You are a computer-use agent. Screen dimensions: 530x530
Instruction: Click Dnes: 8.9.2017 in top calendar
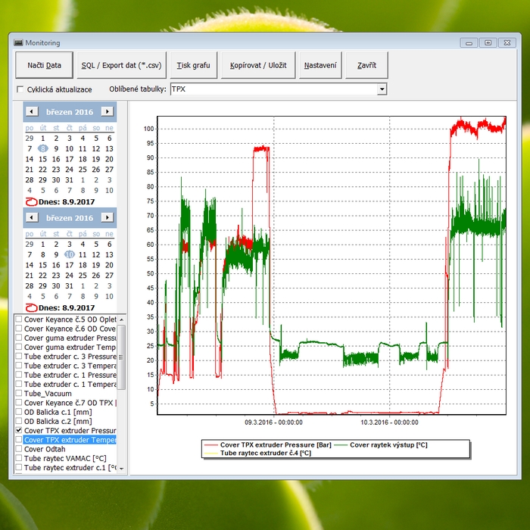[x=67, y=202]
